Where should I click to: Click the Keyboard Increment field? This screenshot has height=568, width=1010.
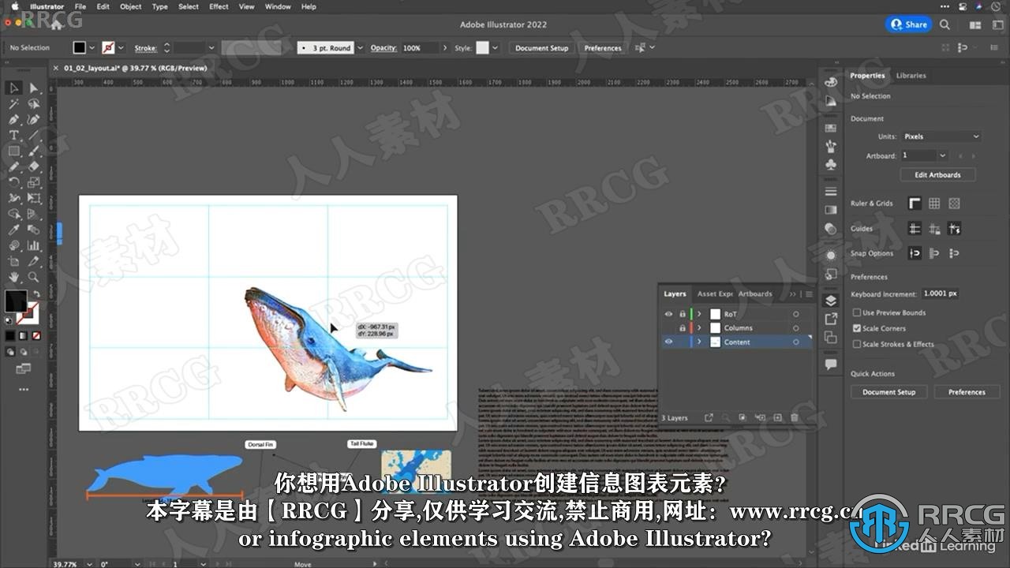[940, 293]
